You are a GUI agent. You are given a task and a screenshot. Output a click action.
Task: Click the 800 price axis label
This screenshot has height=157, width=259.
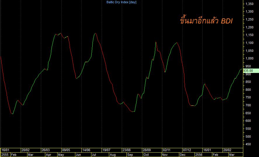(x=248, y=90)
